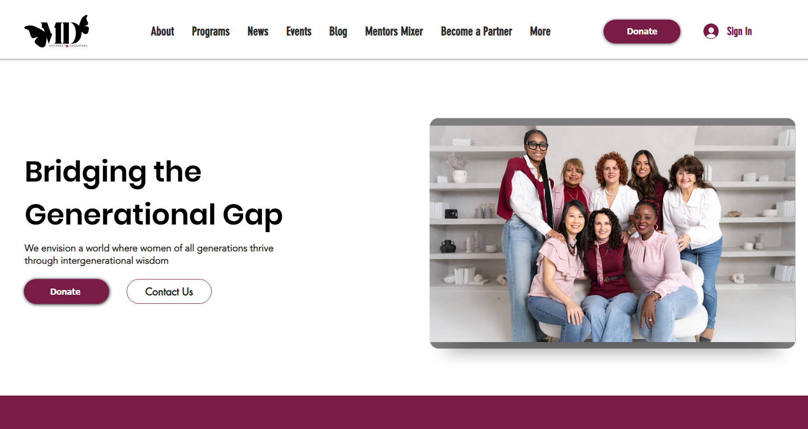808x429 pixels.
Task: Click the Donate button in the header
Action: point(642,32)
